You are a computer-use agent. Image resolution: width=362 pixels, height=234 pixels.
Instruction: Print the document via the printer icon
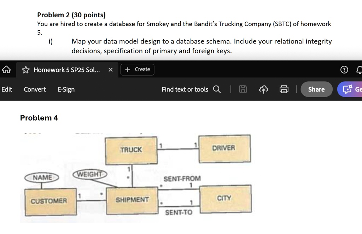[x=284, y=89]
